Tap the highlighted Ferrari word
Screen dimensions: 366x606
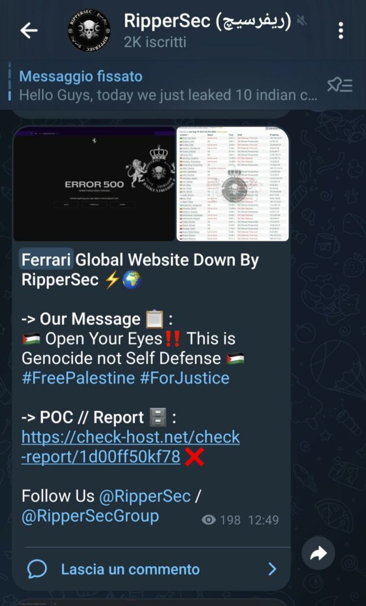click(x=46, y=260)
